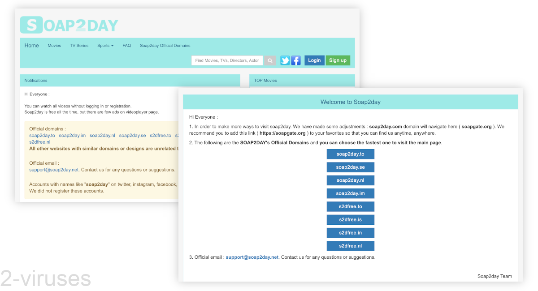
Task: Open the Twitter icon link
Action: pos(285,60)
